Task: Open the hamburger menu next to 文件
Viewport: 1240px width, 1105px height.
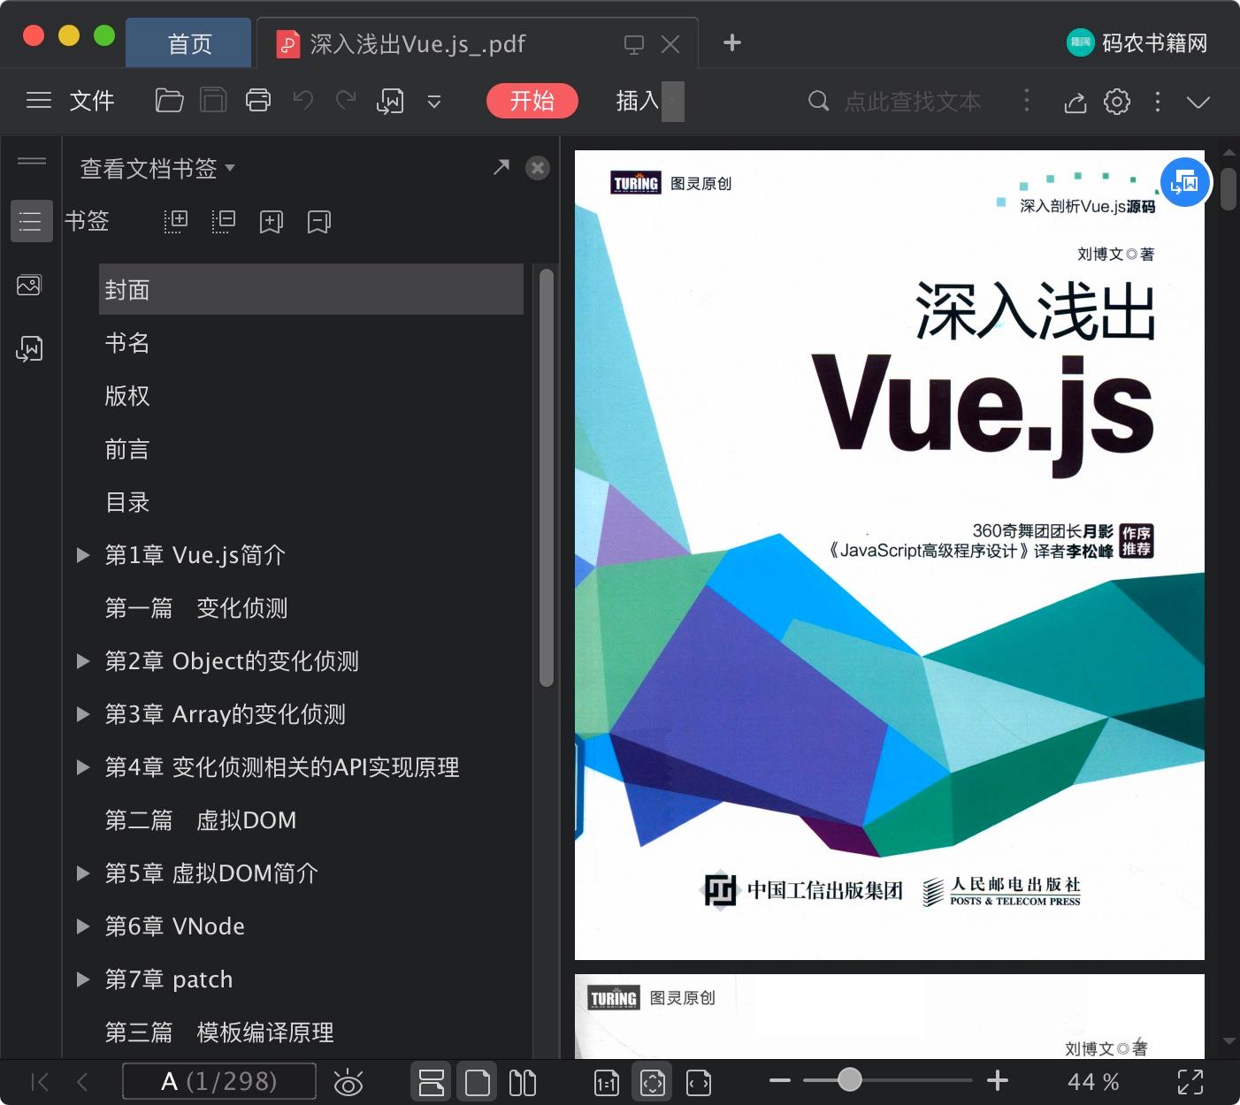Action: pyautogui.click(x=39, y=101)
